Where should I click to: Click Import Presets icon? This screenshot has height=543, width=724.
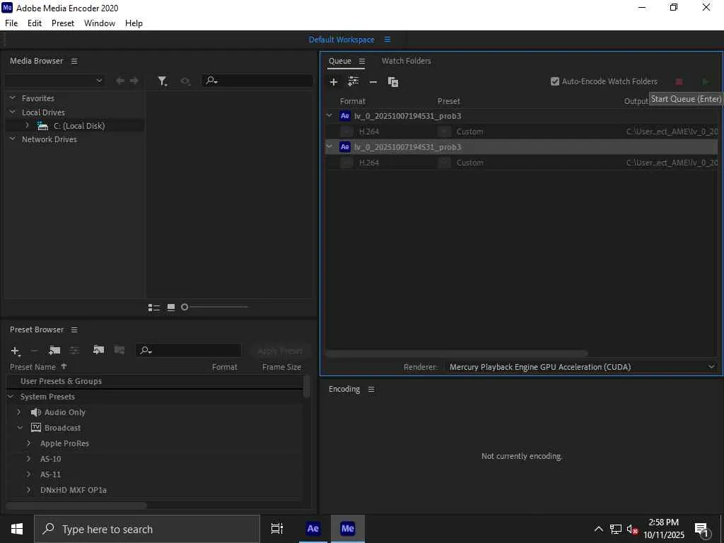point(98,350)
